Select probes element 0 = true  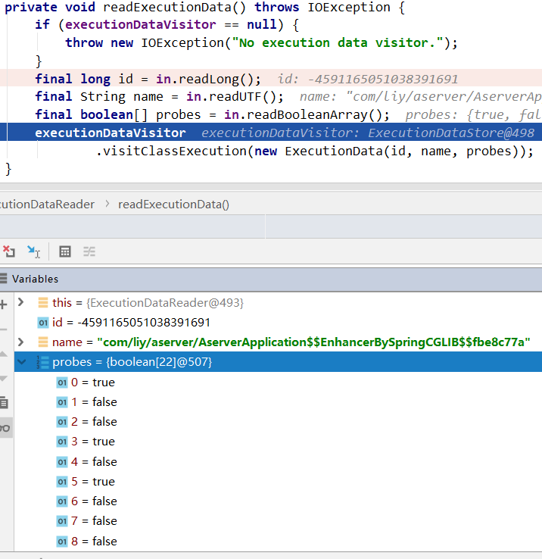coord(92,383)
